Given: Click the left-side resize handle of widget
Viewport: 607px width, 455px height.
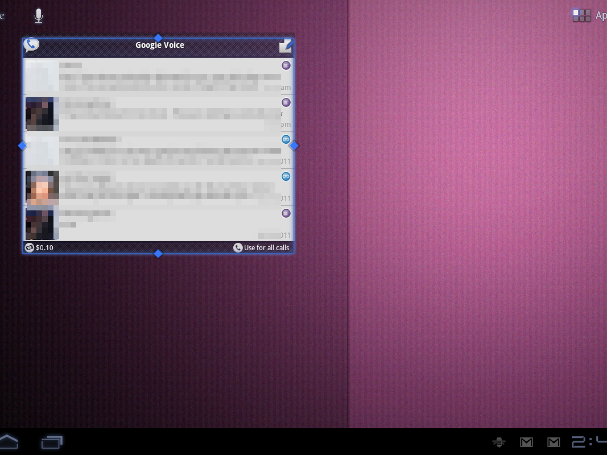Looking at the screenshot, I should coord(22,146).
